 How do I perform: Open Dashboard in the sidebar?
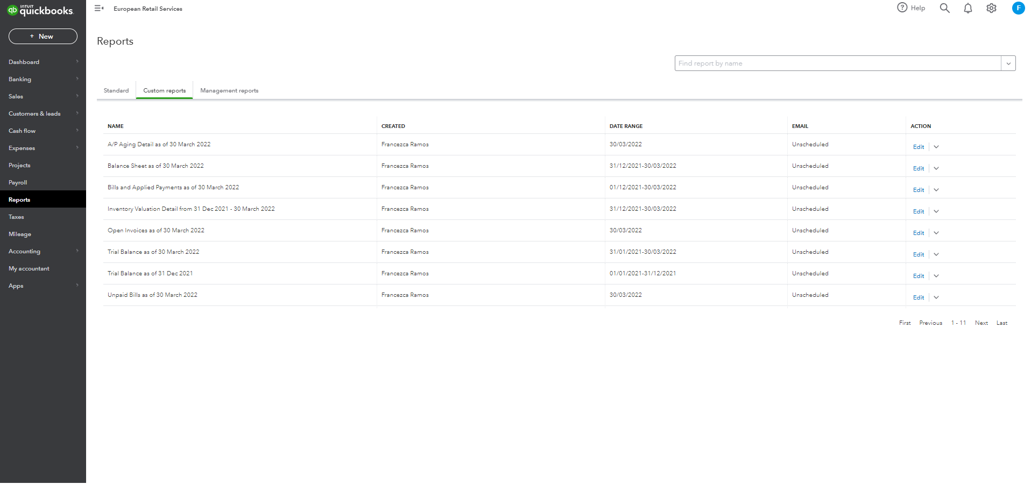(43, 62)
